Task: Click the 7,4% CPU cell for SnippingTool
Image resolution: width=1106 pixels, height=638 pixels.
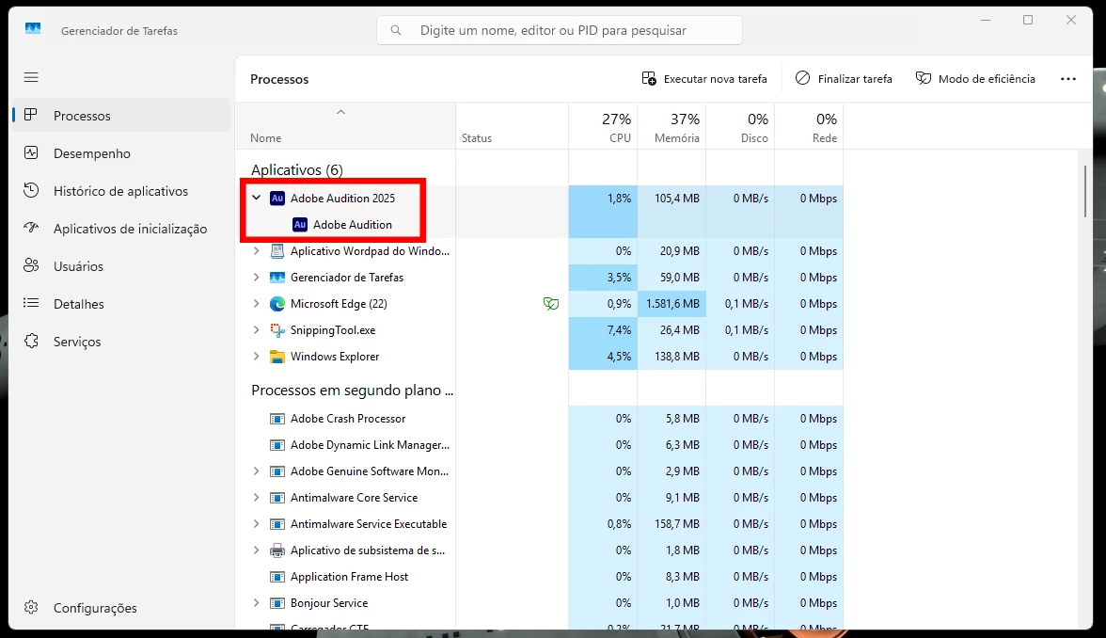Action: click(603, 329)
